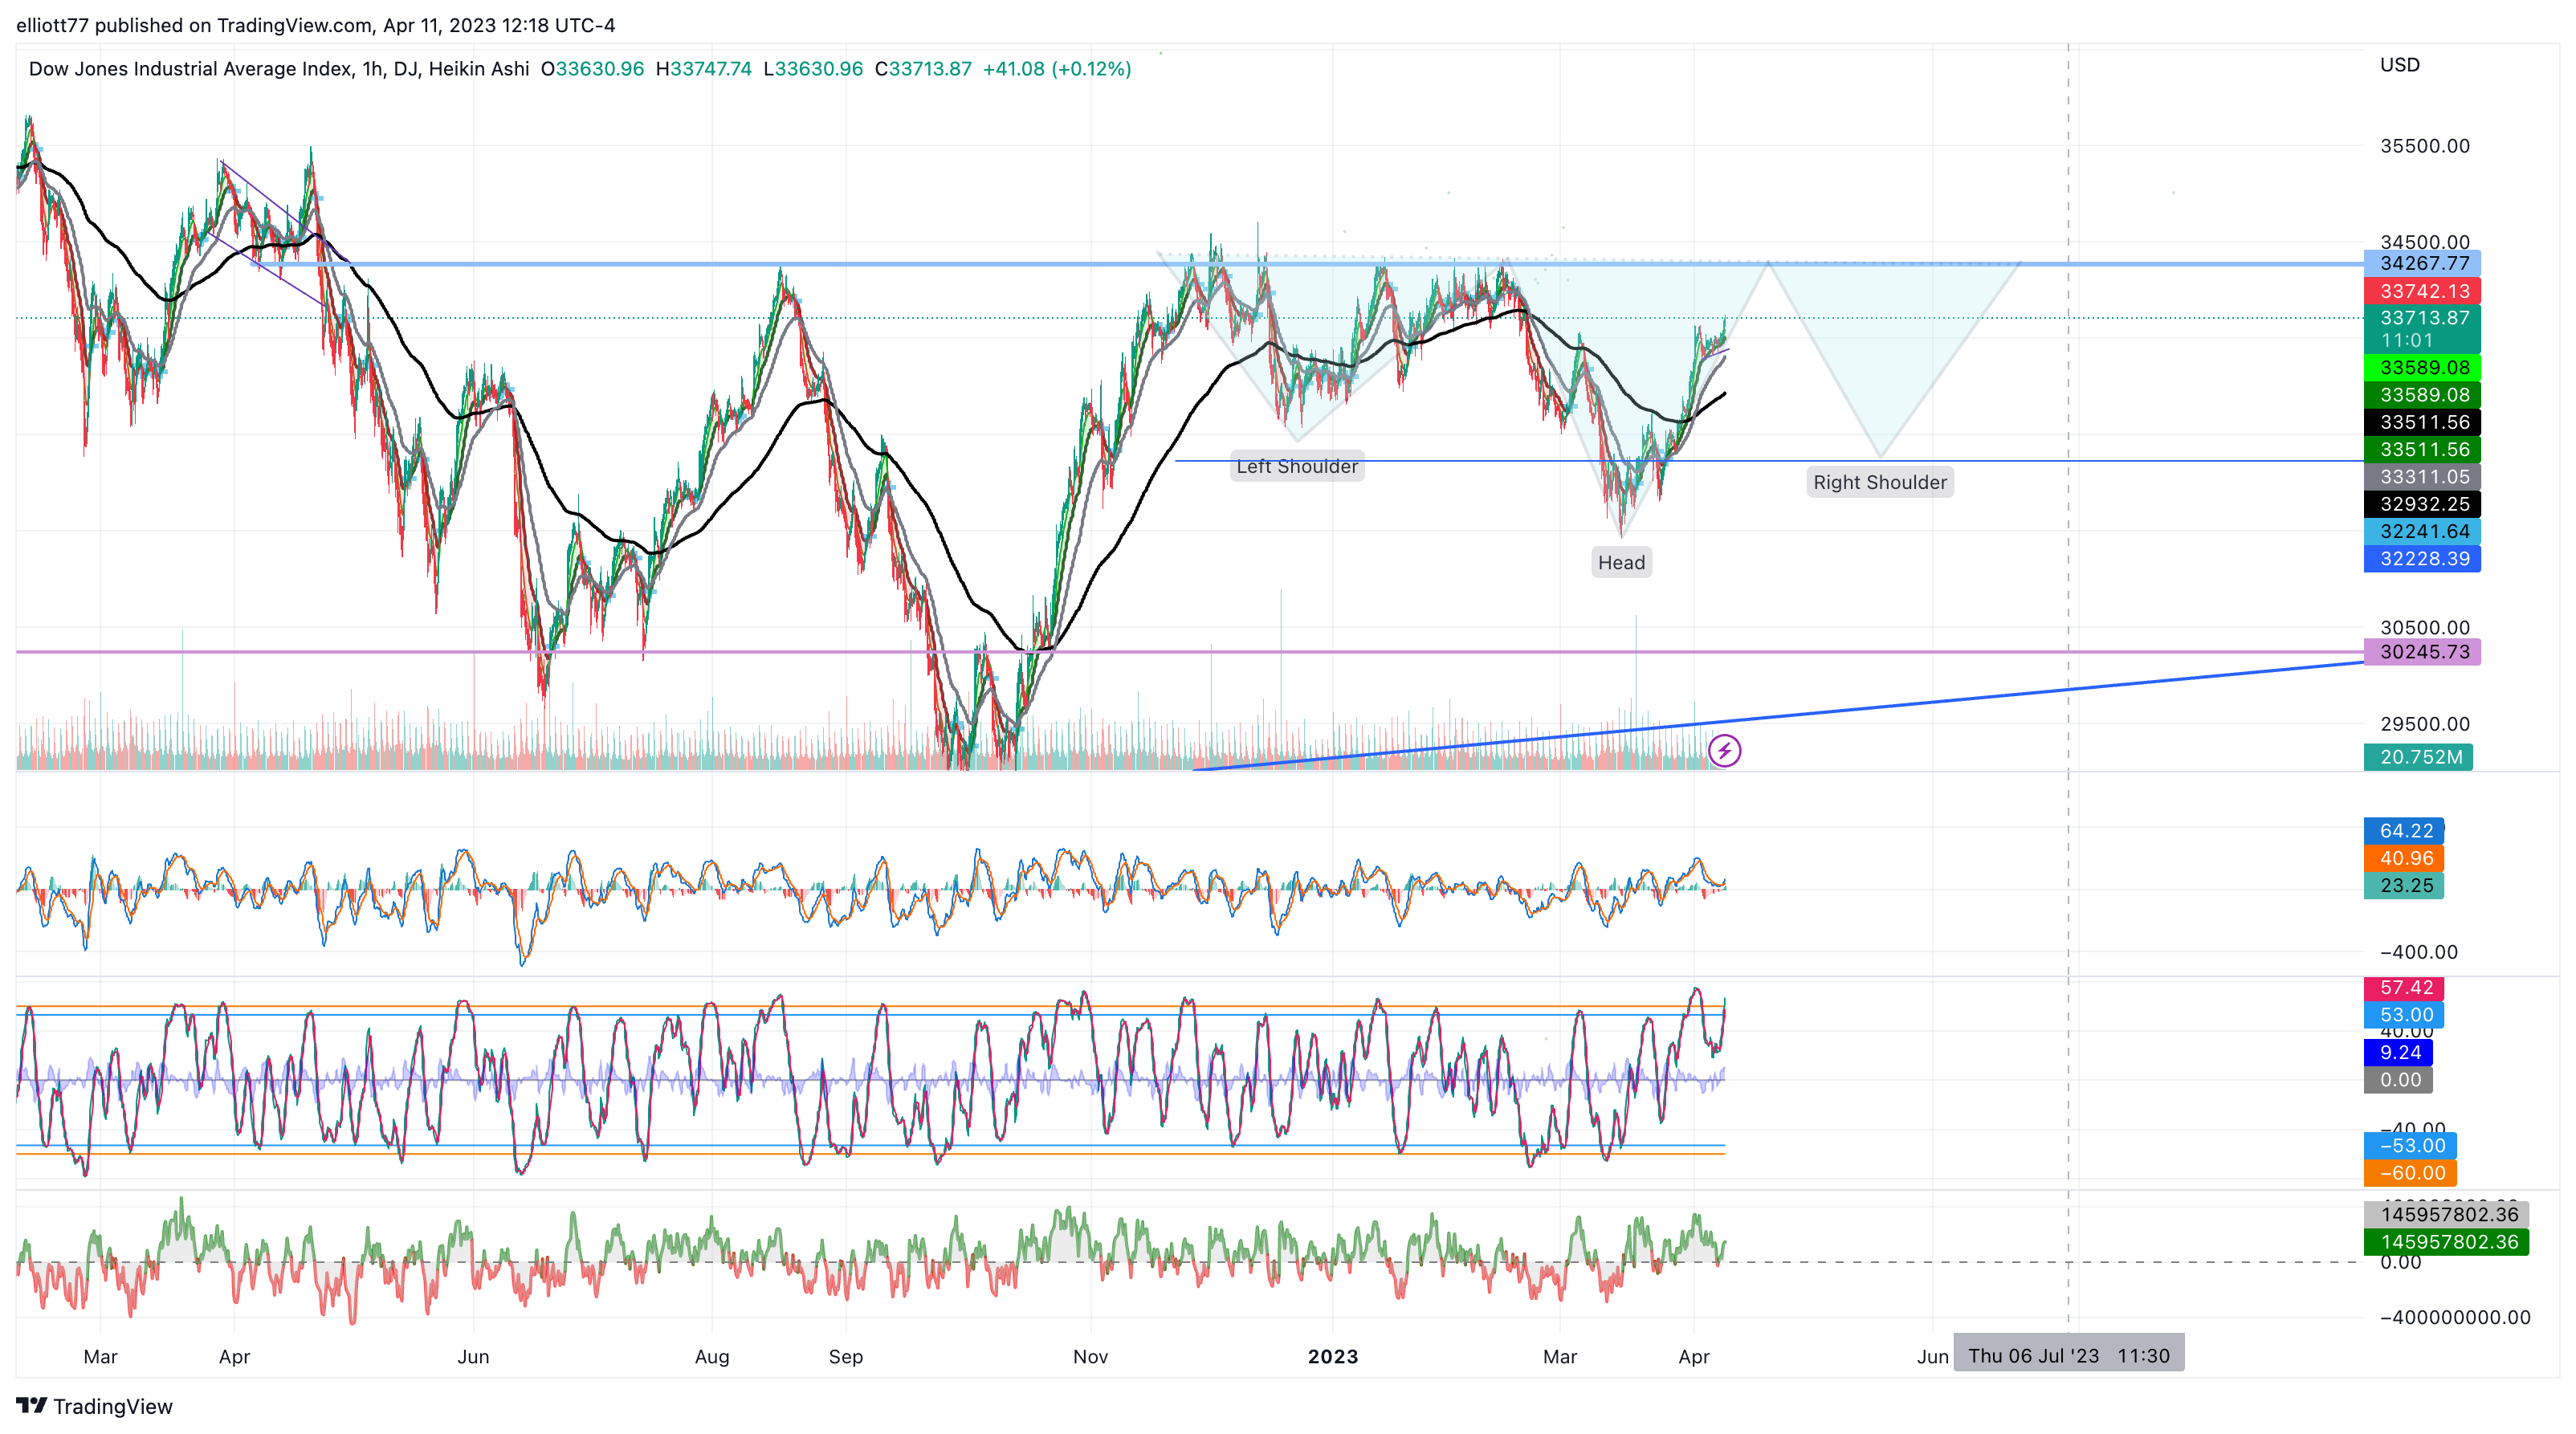Click the bright green 33589.08 tag
Screen dimensions: 2576x1434
coord(2422,367)
